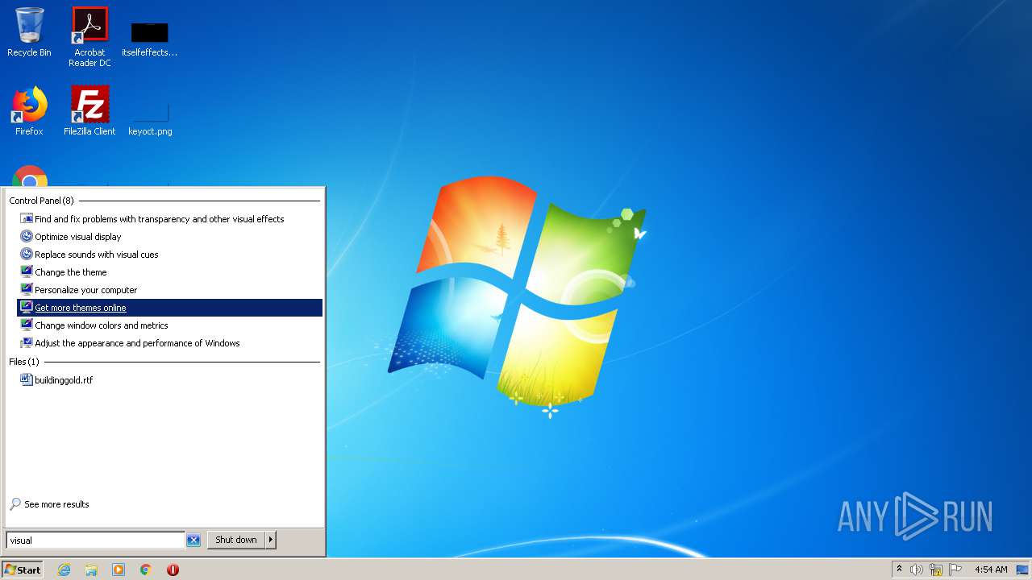1032x580 pixels.
Task: Open Action Center flag icon
Action: coord(955,570)
